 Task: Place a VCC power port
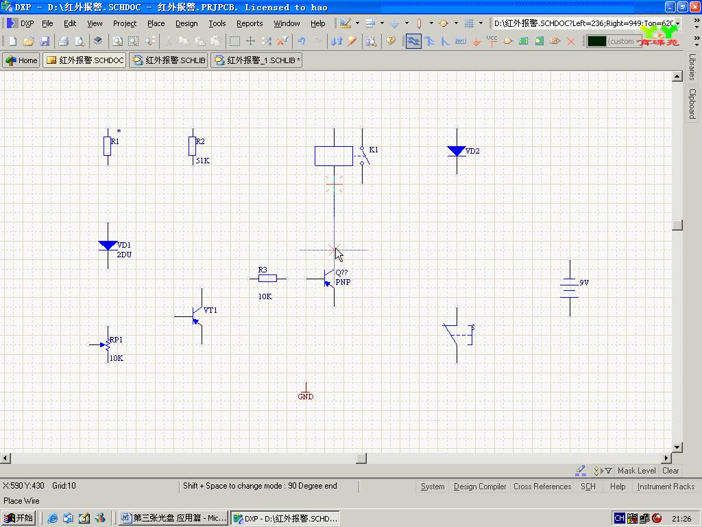click(x=492, y=41)
